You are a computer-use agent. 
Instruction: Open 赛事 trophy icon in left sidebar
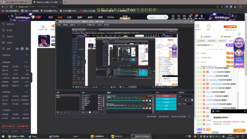pyautogui.click(x=3, y=49)
